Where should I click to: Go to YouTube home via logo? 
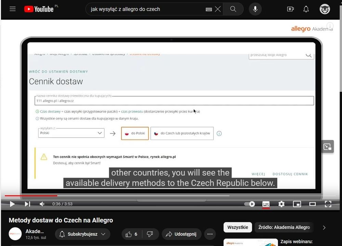pos(39,9)
